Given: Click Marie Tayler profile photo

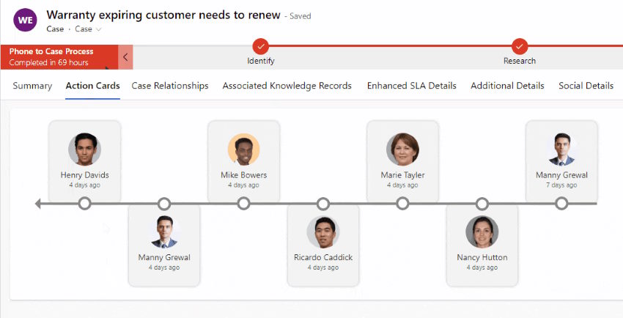Looking at the screenshot, I should click(402, 149).
